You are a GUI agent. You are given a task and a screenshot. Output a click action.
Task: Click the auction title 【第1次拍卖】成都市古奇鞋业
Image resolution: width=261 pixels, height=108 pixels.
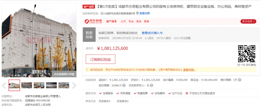[x=174, y=7]
